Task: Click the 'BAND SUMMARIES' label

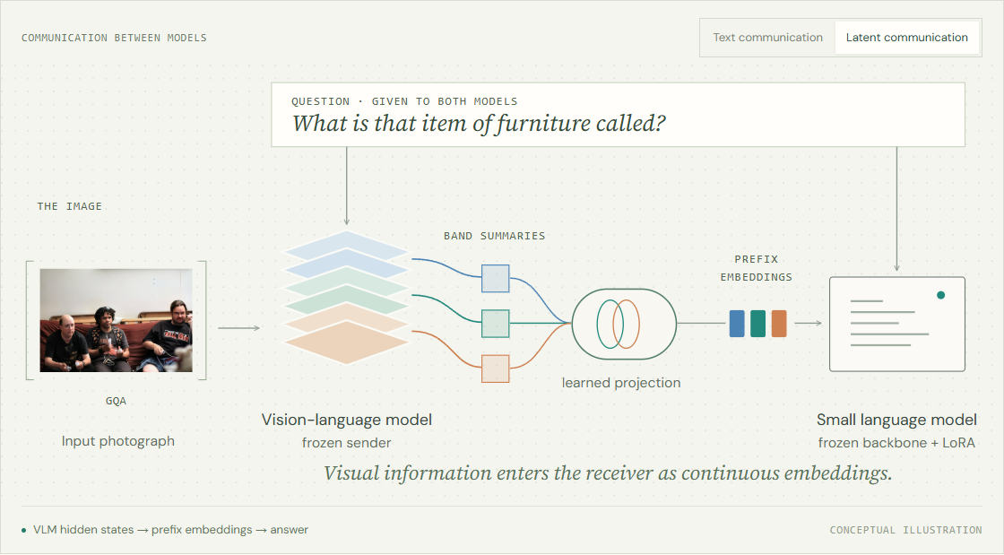Action: (x=494, y=236)
